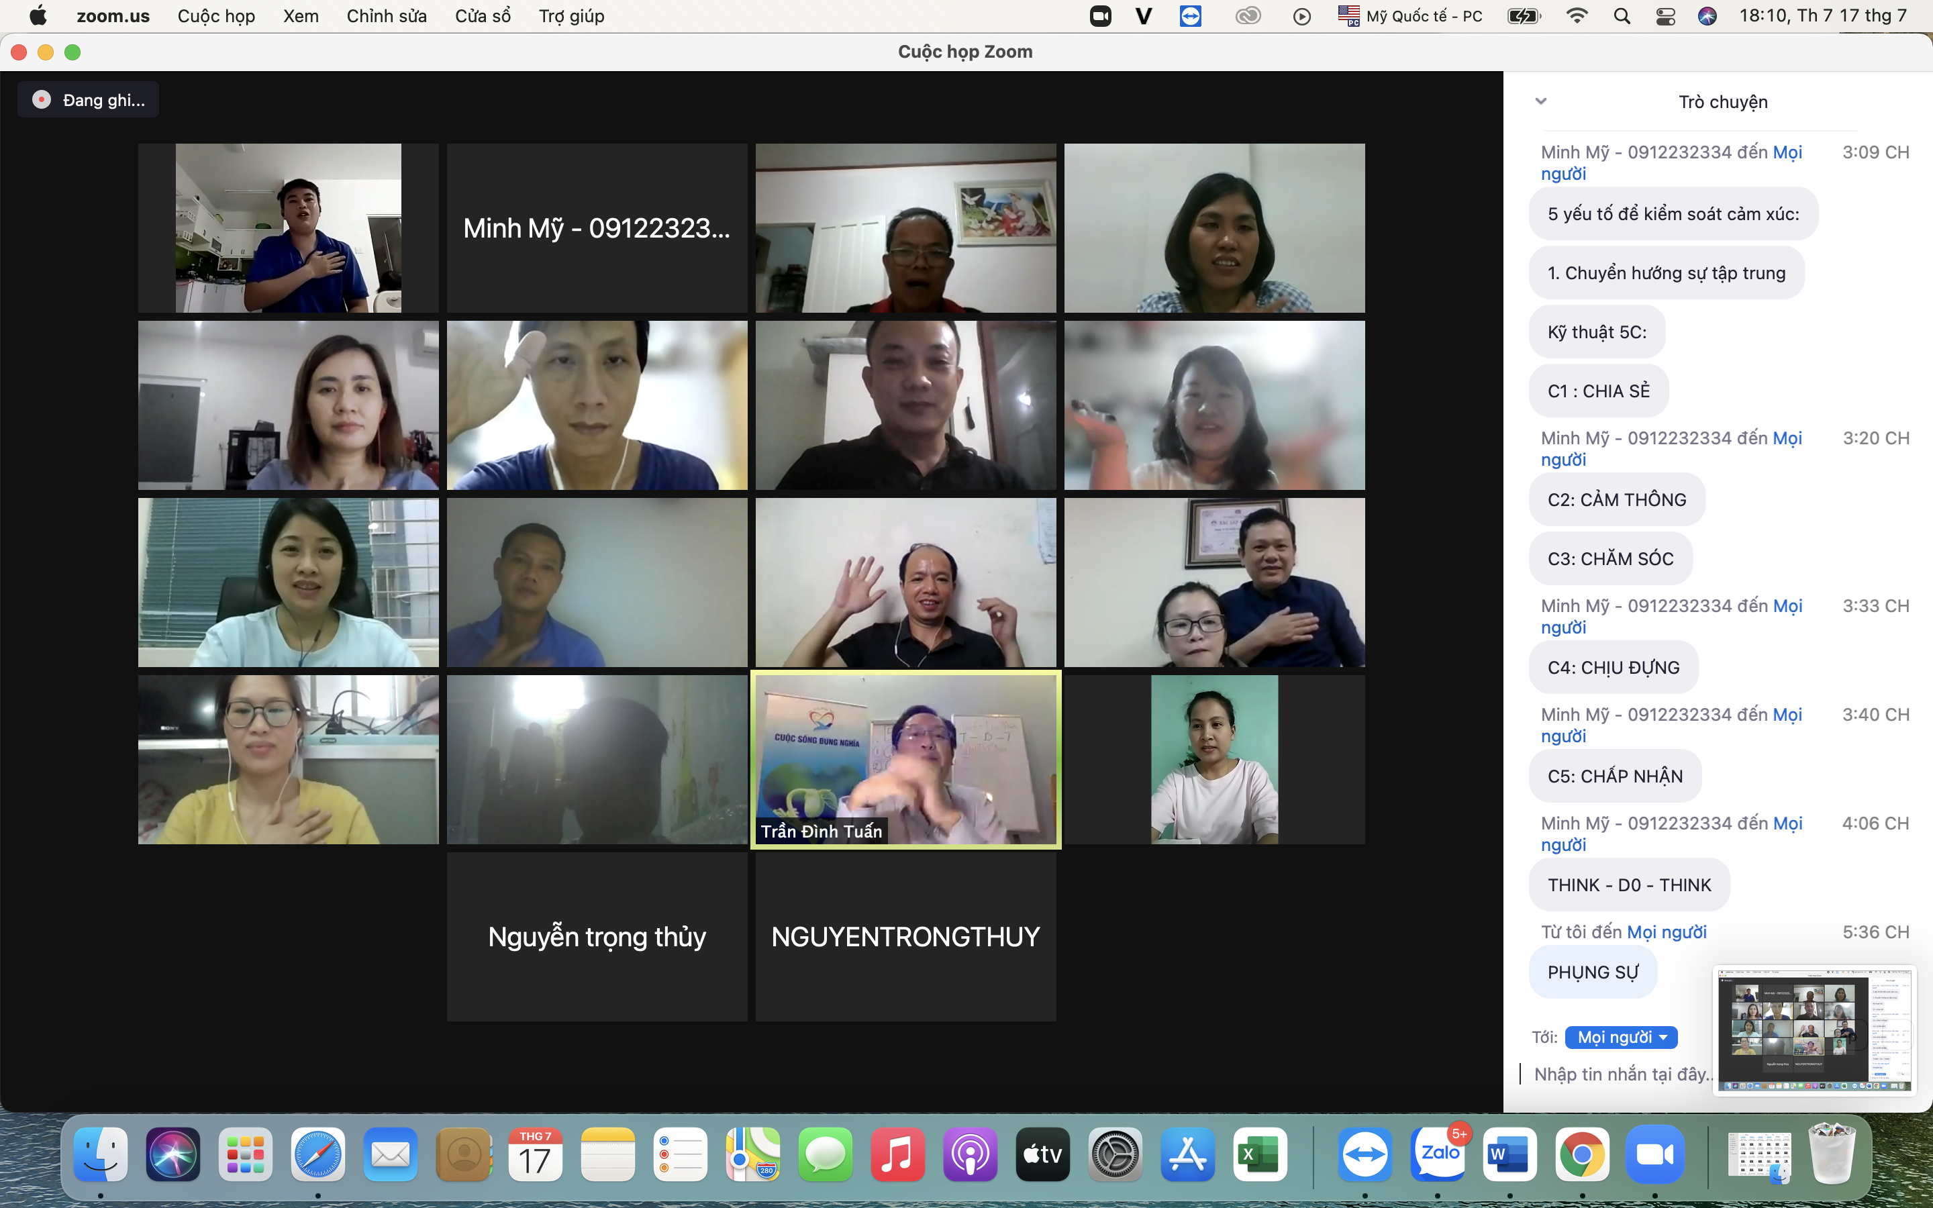Open Notes from the Dock

pyautogui.click(x=608, y=1154)
